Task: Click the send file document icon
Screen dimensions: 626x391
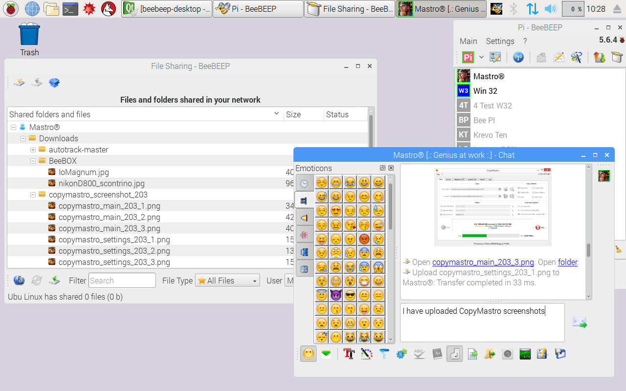Action: pyautogui.click(x=472, y=353)
